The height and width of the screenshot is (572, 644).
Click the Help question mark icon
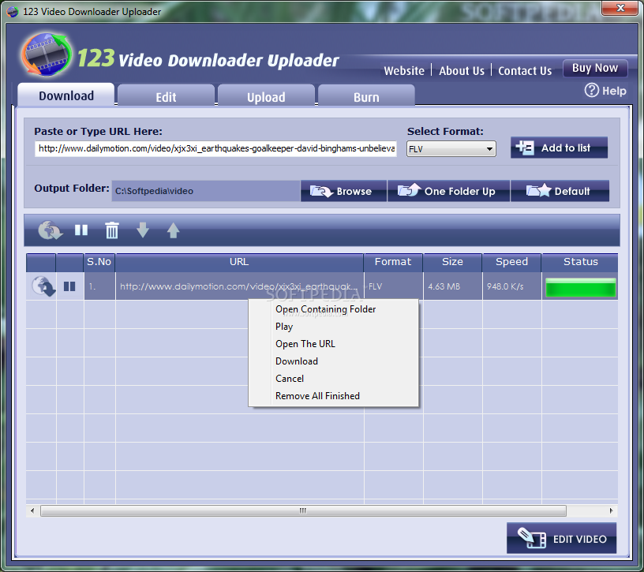point(592,91)
